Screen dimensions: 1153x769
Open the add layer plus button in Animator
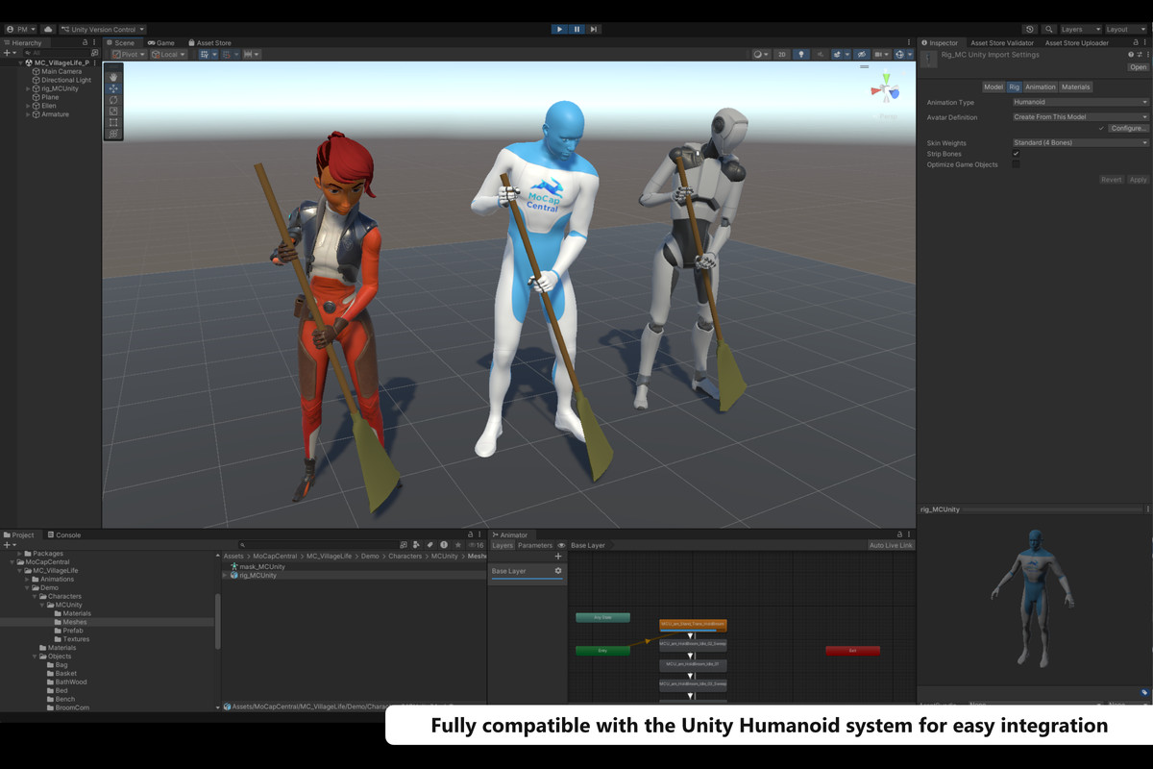tap(558, 556)
